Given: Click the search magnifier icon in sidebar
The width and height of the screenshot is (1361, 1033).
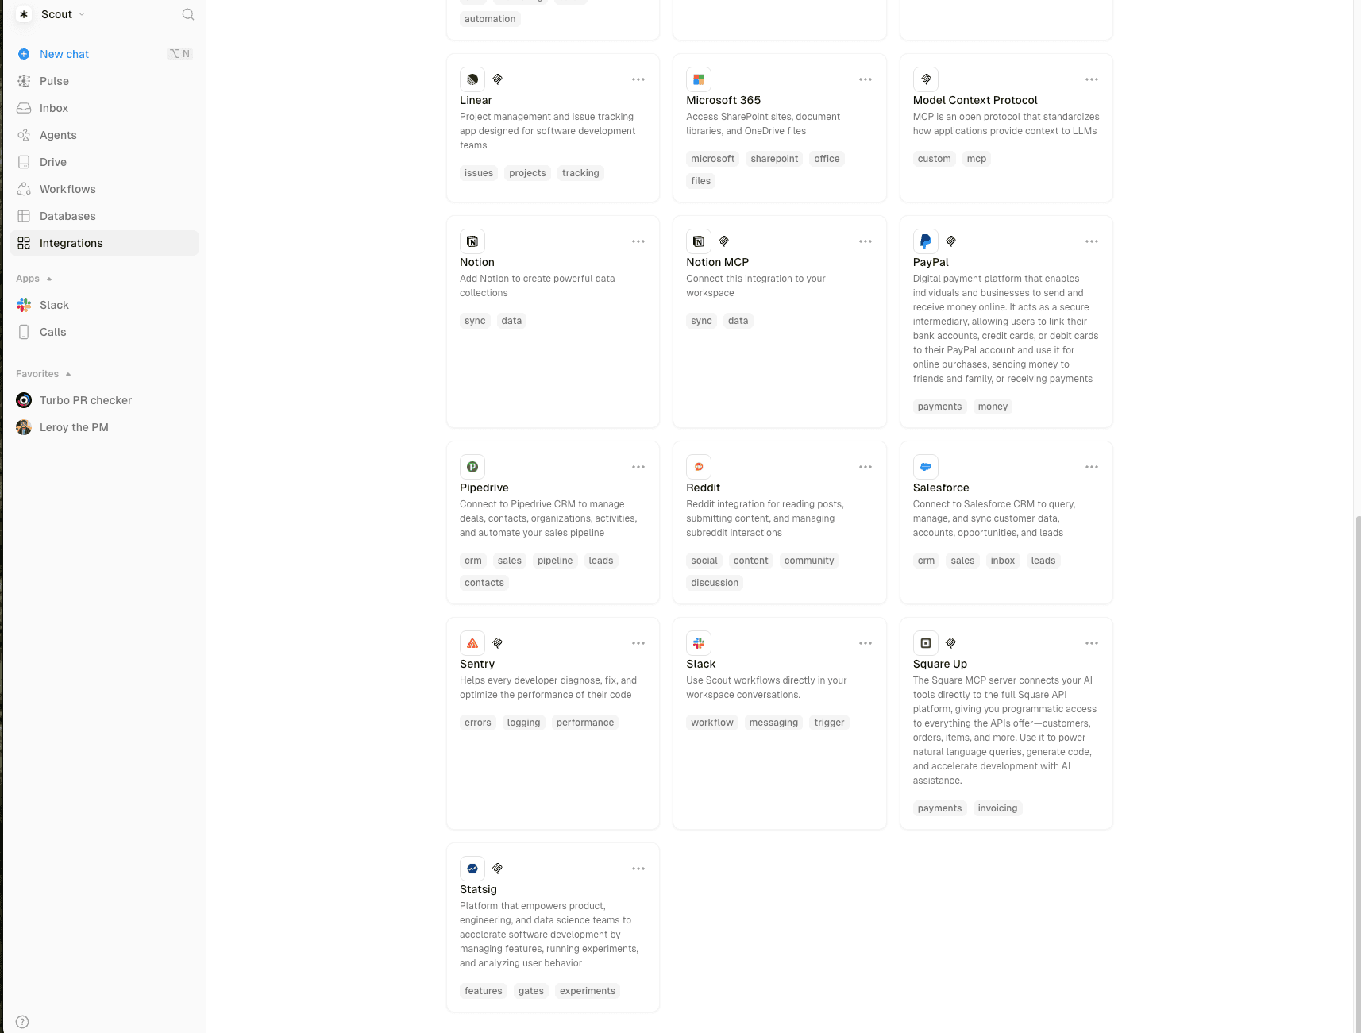Looking at the screenshot, I should tap(188, 14).
